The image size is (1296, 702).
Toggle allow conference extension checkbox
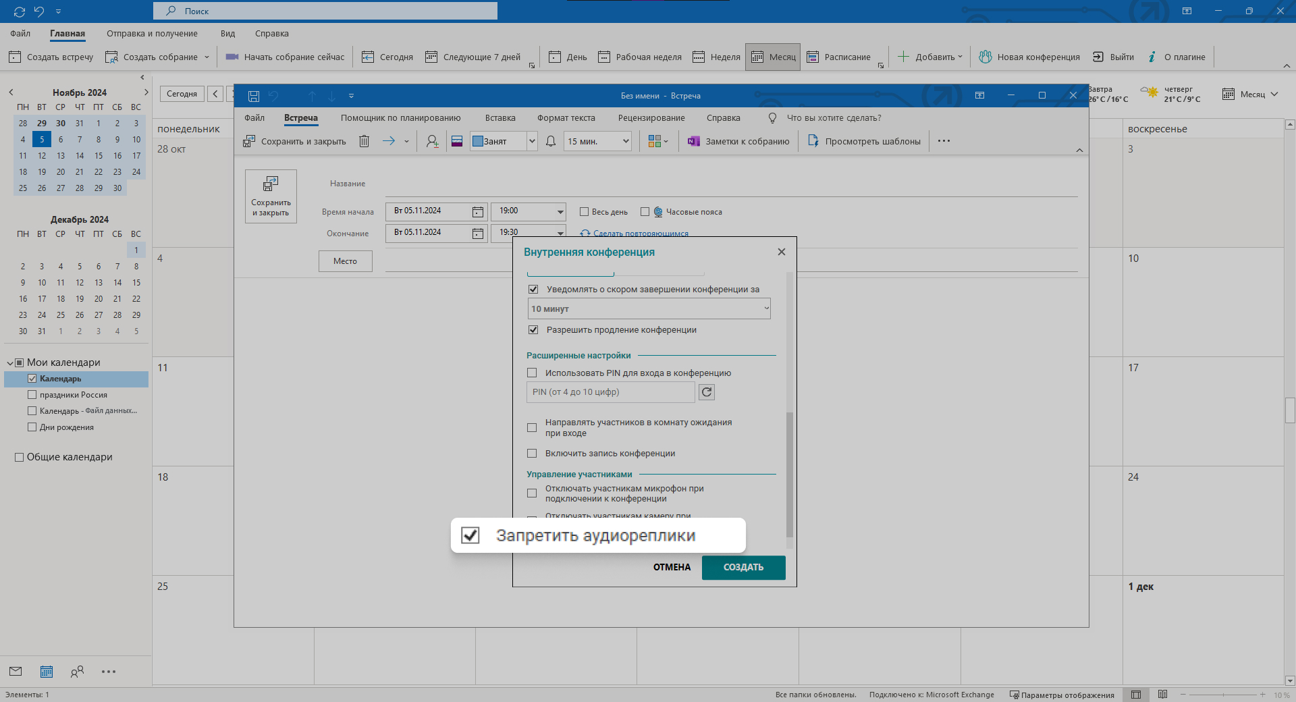533,330
